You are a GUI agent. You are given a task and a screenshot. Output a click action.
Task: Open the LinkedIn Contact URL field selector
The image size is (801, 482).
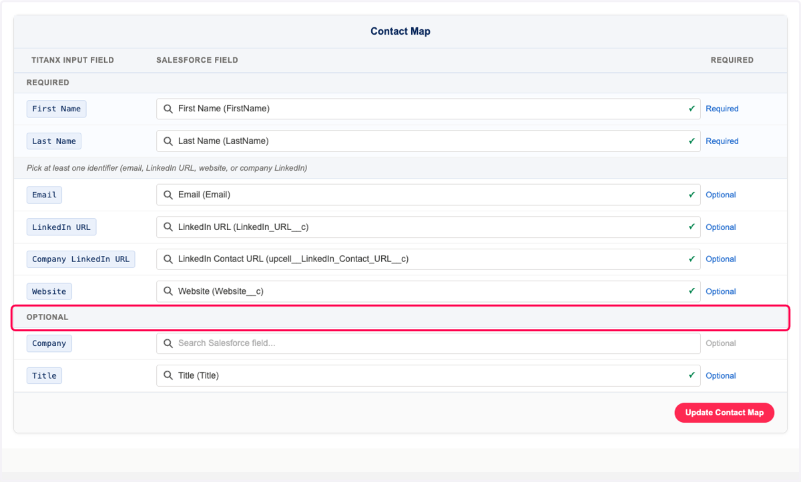coord(429,259)
